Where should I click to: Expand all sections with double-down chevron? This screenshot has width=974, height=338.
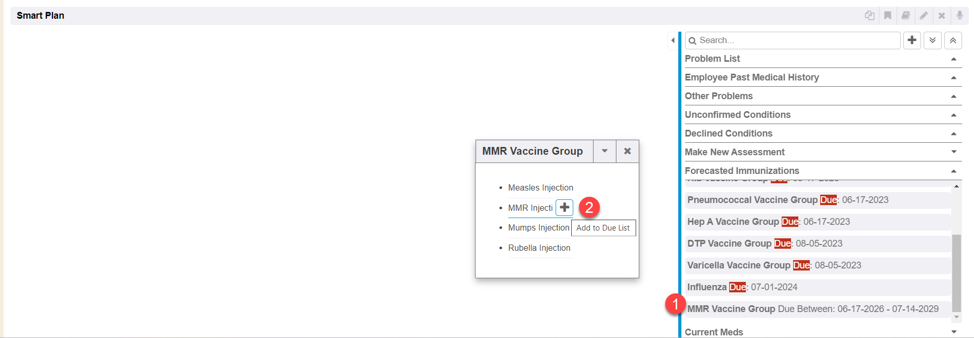point(932,40)
